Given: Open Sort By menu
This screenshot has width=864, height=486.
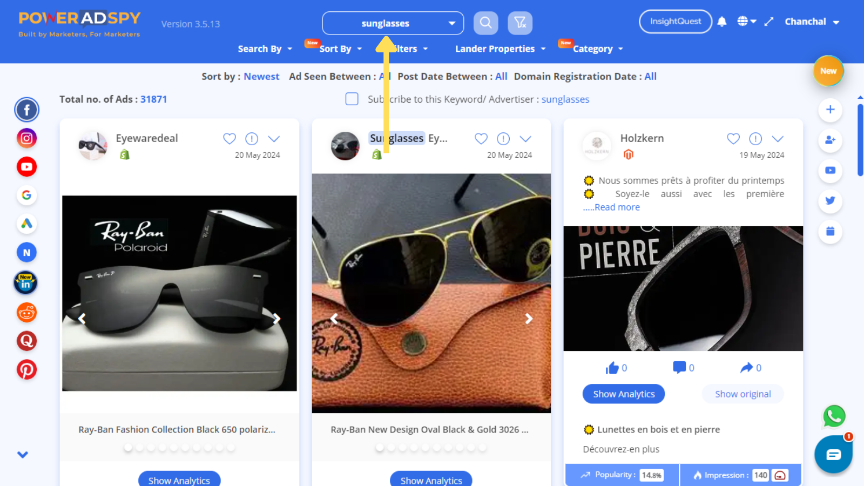Looking at the screenshot, I should [340, 49].
